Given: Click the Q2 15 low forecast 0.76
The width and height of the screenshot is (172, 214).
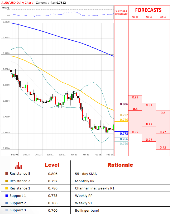Looking at the screenshot, I should click(149, 140).
